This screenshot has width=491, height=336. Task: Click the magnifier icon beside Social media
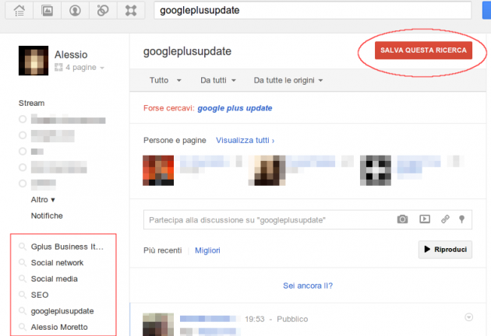(23, 278)
